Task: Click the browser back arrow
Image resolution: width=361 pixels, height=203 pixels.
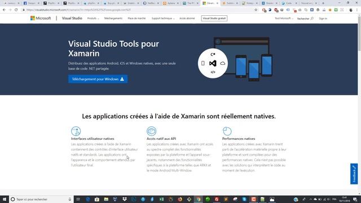Action: click(4, 10)
